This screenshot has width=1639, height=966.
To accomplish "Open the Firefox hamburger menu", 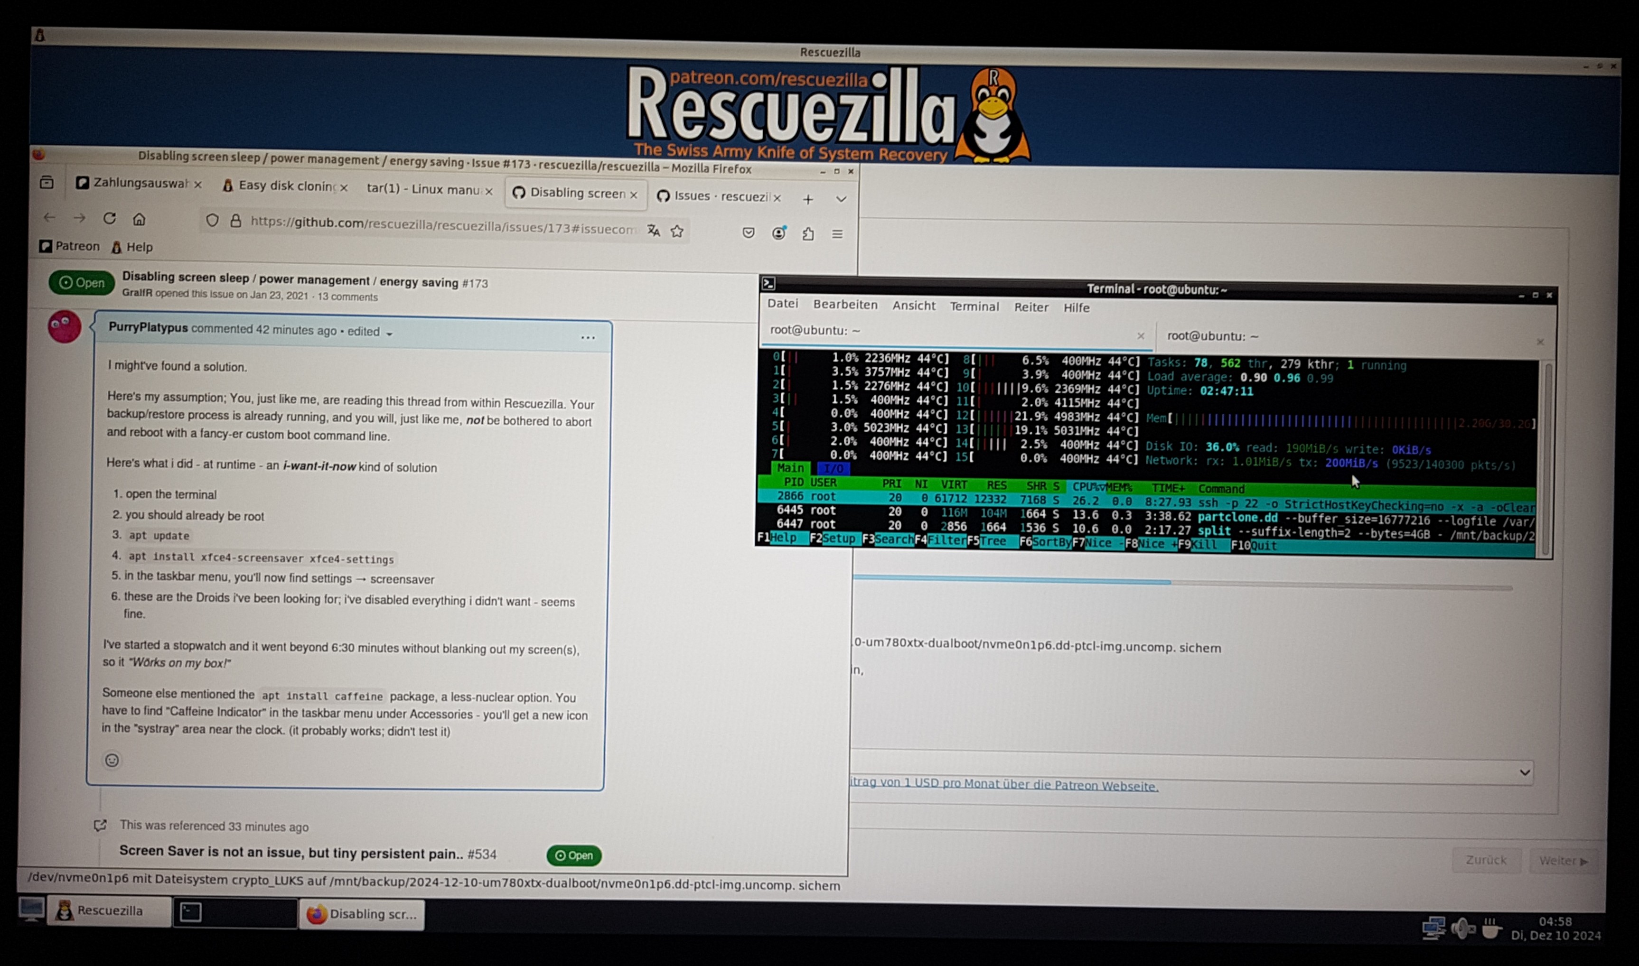I will click(837, 234).
